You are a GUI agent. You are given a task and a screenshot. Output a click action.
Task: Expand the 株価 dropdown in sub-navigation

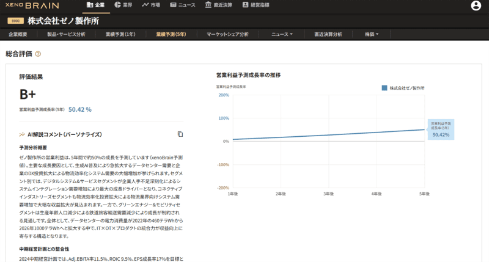373,34
